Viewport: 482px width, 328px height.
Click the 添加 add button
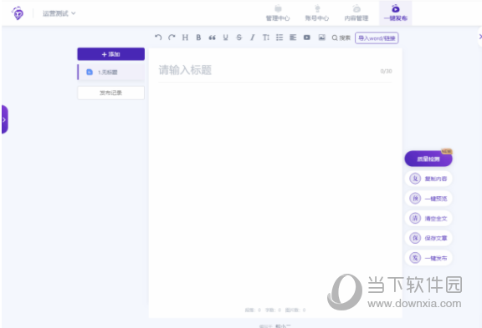(x=111, y=54)
